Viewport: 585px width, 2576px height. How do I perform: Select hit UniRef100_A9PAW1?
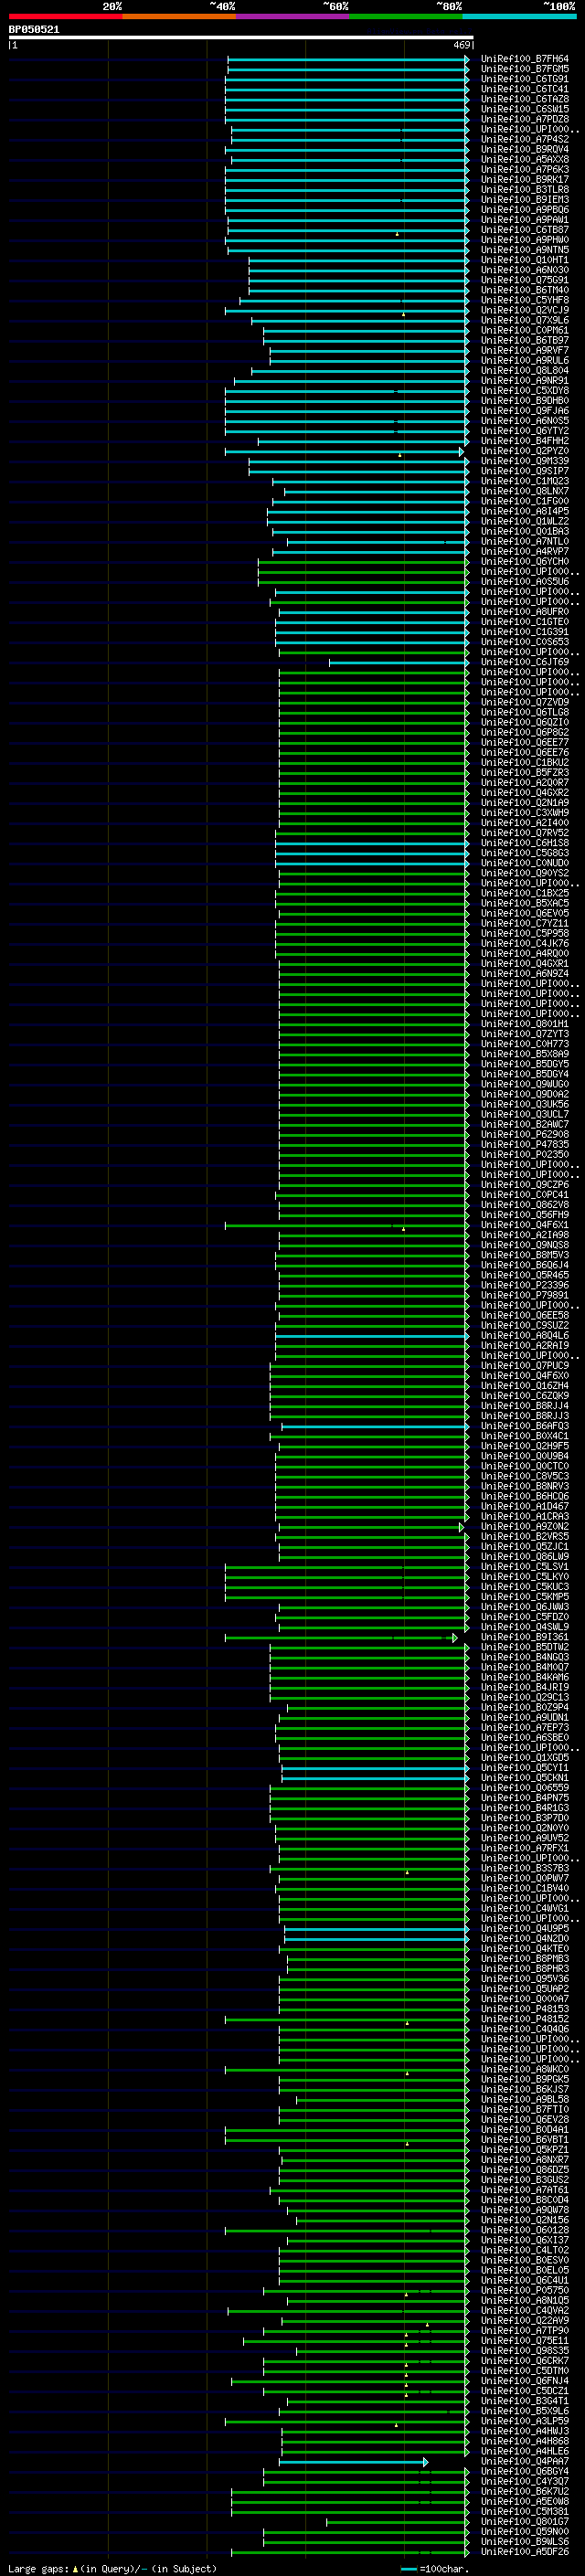tap(524, 220)
